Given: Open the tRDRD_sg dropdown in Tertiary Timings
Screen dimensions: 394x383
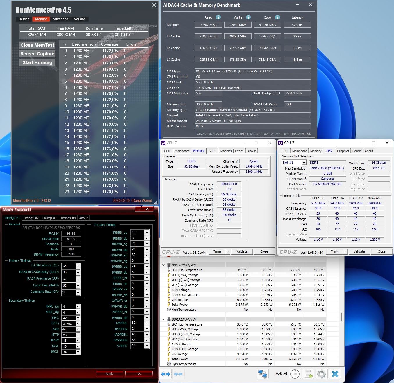Looking at the screenshot, I should [x=147, y=232].
